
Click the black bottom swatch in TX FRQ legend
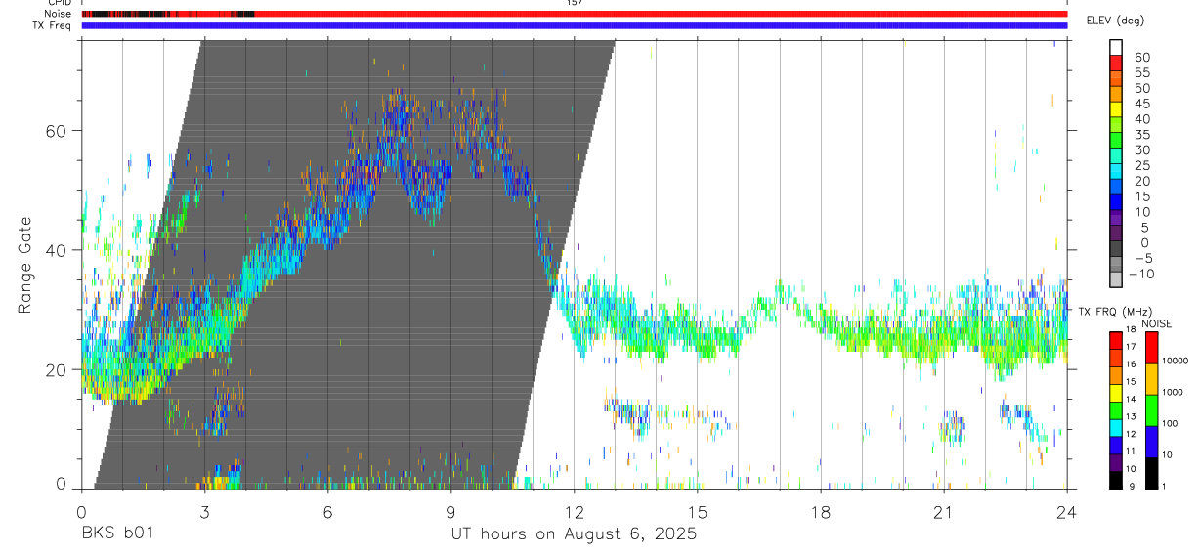1115,481
